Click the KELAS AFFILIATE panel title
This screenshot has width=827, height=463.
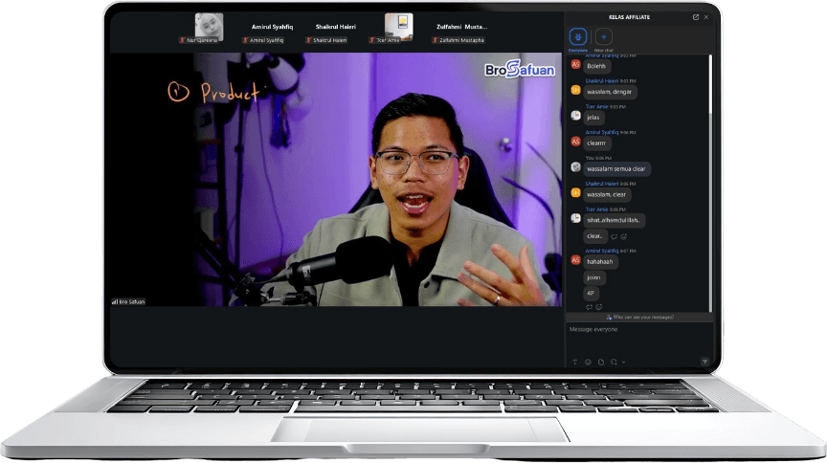pyautogui.click(x=629, y=17)
